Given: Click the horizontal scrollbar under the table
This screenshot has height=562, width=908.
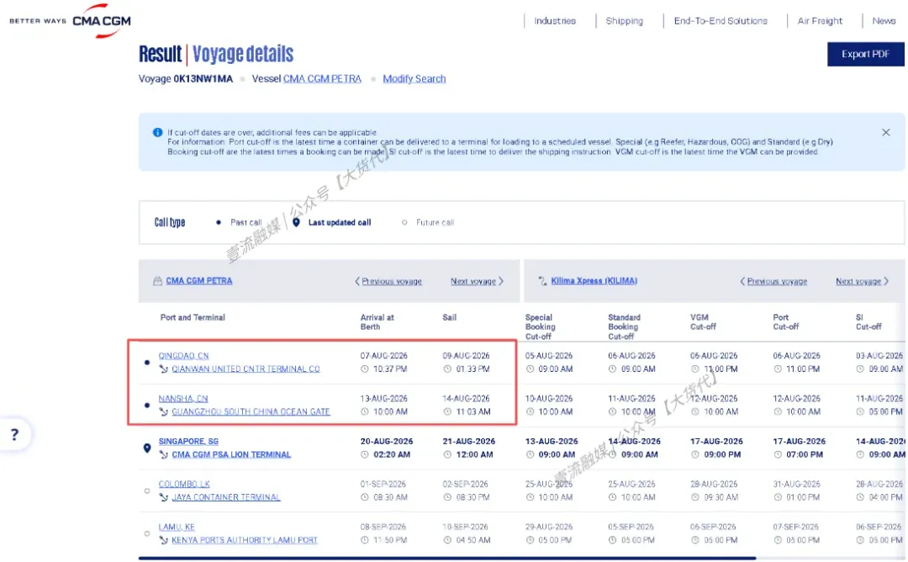Looking at the screenshot, I should (447, 559).
